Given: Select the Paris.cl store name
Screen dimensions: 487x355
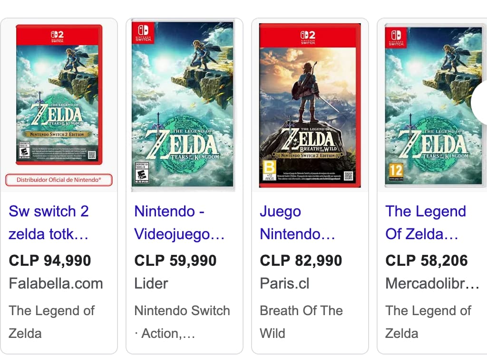Looking at the screenshot, I should 284,283.
